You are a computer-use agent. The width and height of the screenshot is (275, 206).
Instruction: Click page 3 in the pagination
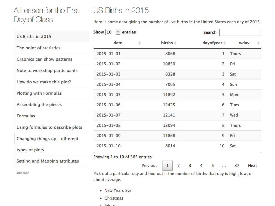[190, 166]
